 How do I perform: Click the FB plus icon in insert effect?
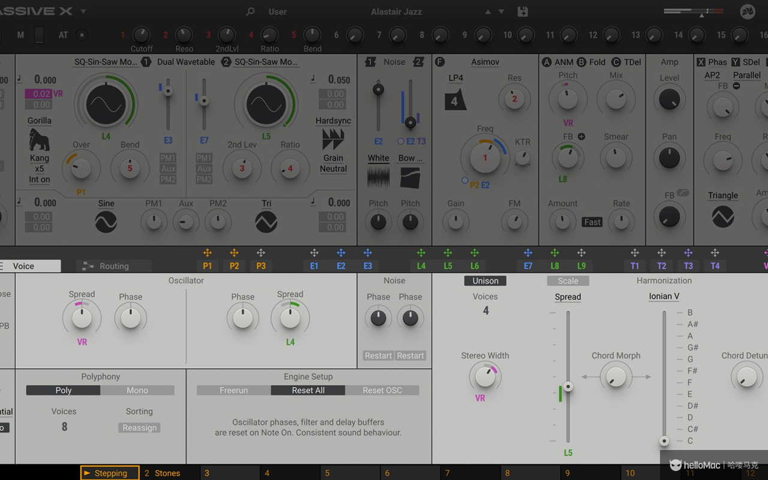tap(581, 137)
